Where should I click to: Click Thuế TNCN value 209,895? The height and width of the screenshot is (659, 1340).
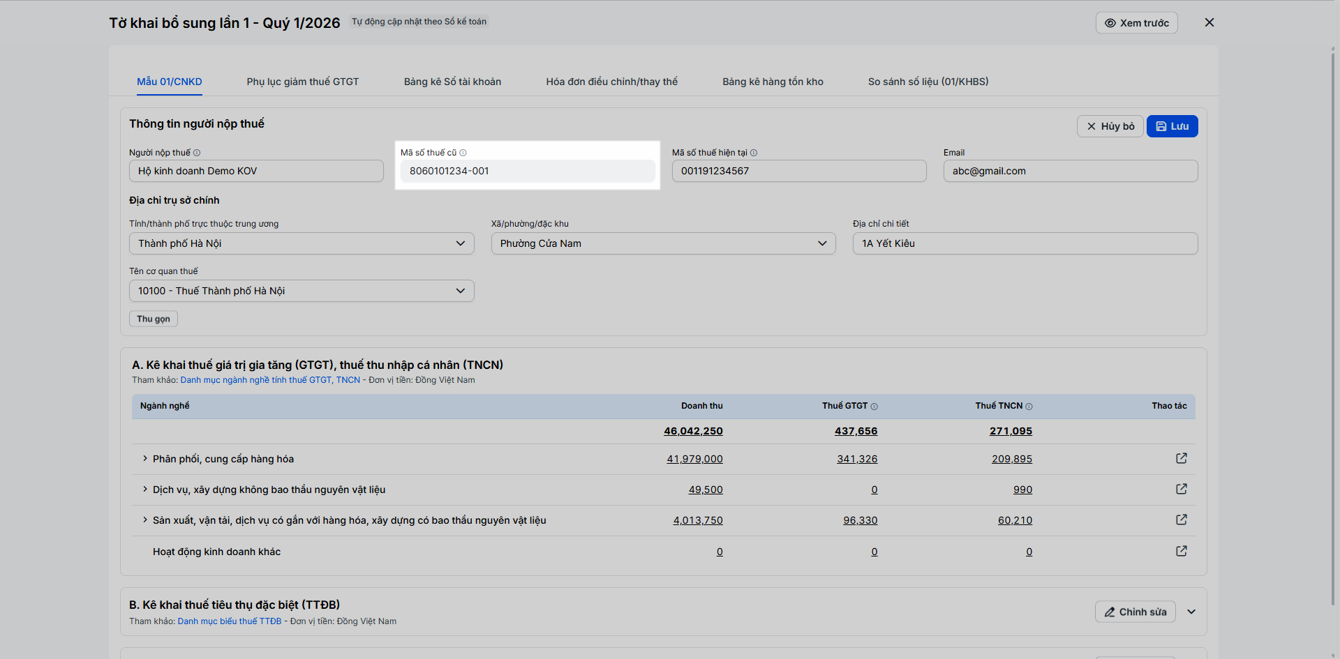tap(1012, 459)
